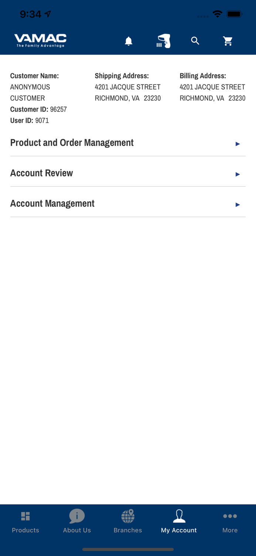Tap Account Review heading
This screenshot has height=556, width=256.
[41, 173]
